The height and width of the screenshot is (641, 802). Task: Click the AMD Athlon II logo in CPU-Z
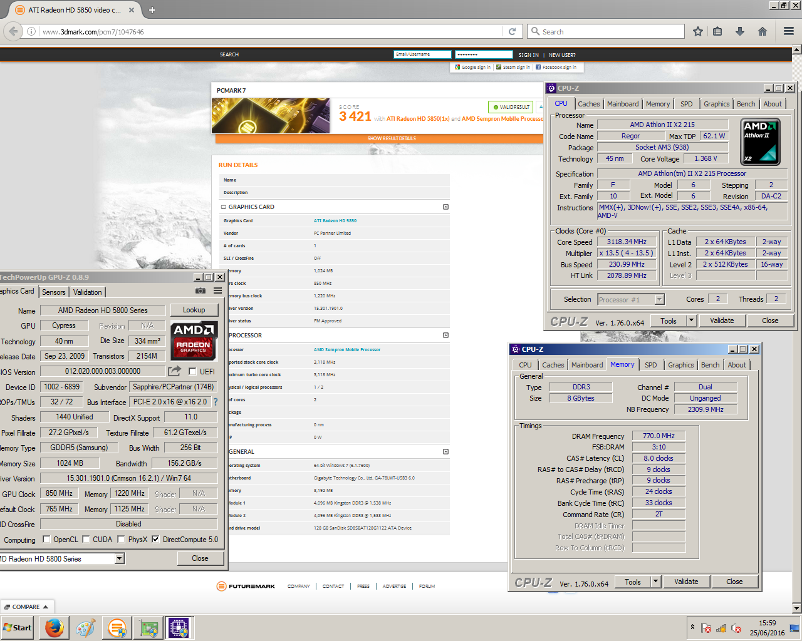[x=760, y=141]
